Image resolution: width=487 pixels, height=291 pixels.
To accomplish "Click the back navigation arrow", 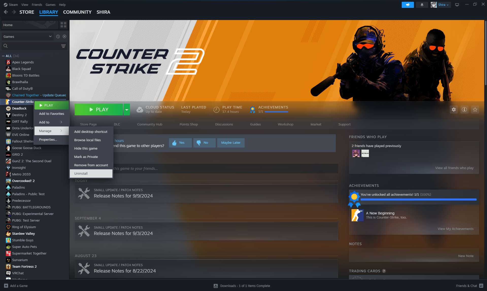I will point(6,12).
